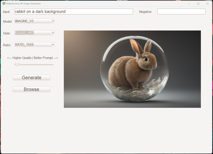Minimize the Image Generator window
This screenshot has height=154, width=213.
(x=189, y=3)
